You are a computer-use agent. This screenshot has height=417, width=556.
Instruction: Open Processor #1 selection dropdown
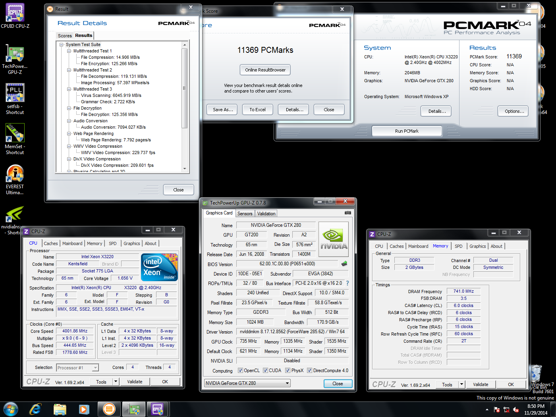click(x=77, y=368)
